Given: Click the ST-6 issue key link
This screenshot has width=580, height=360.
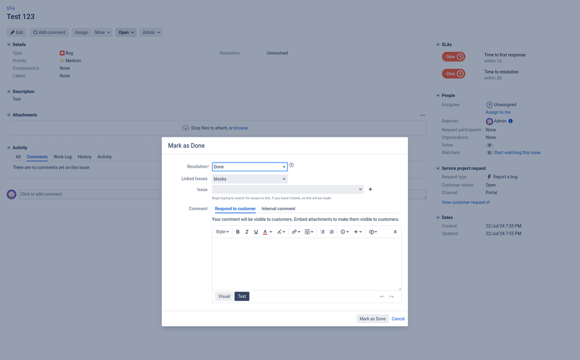Looking at the screenshot, I should pyautogui.click(x=10, y=8).
